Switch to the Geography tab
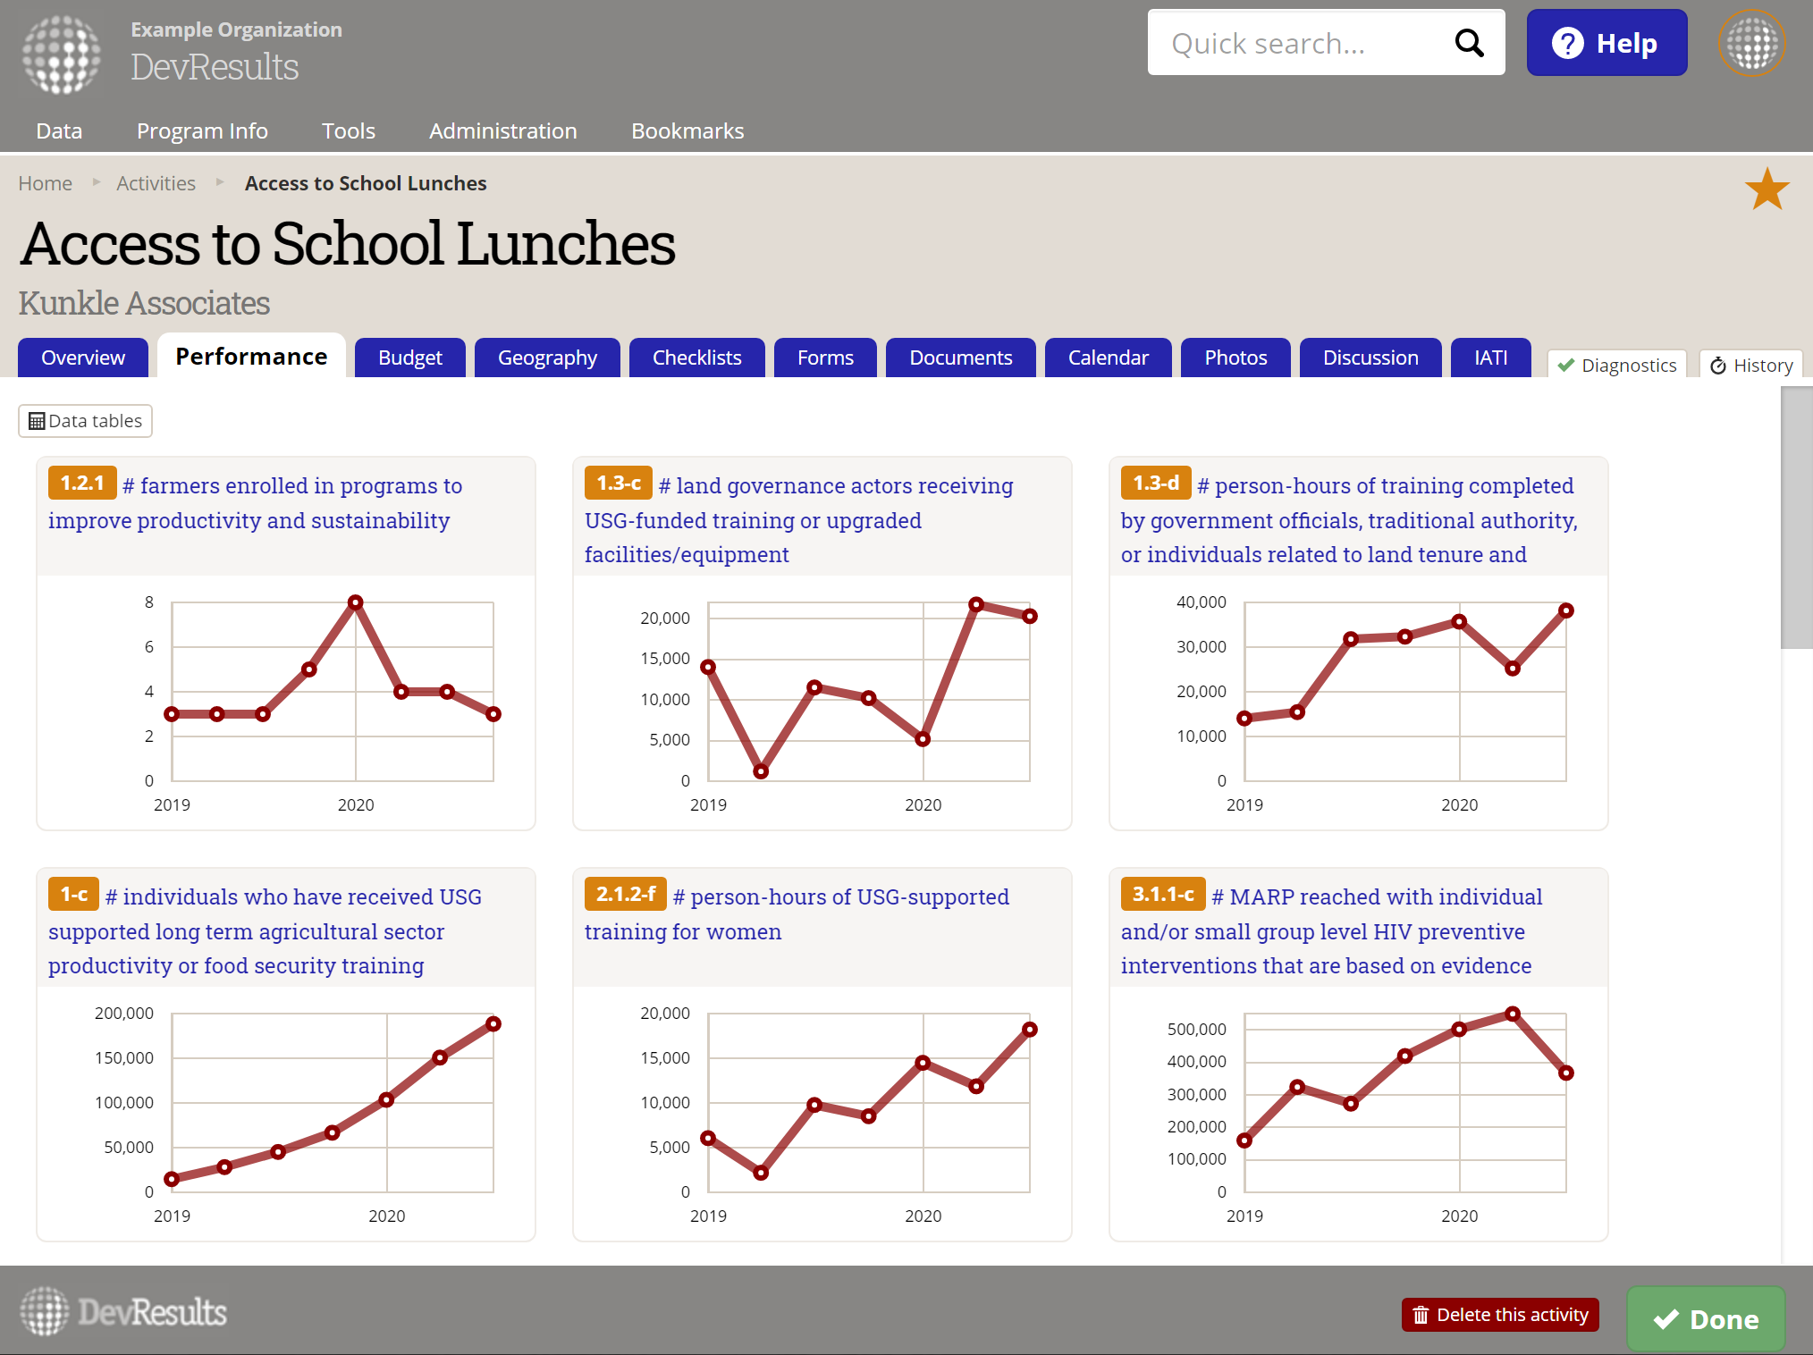Image resolution: width=1813 pixels, height=1355 pixels. (x=546, y=358)
